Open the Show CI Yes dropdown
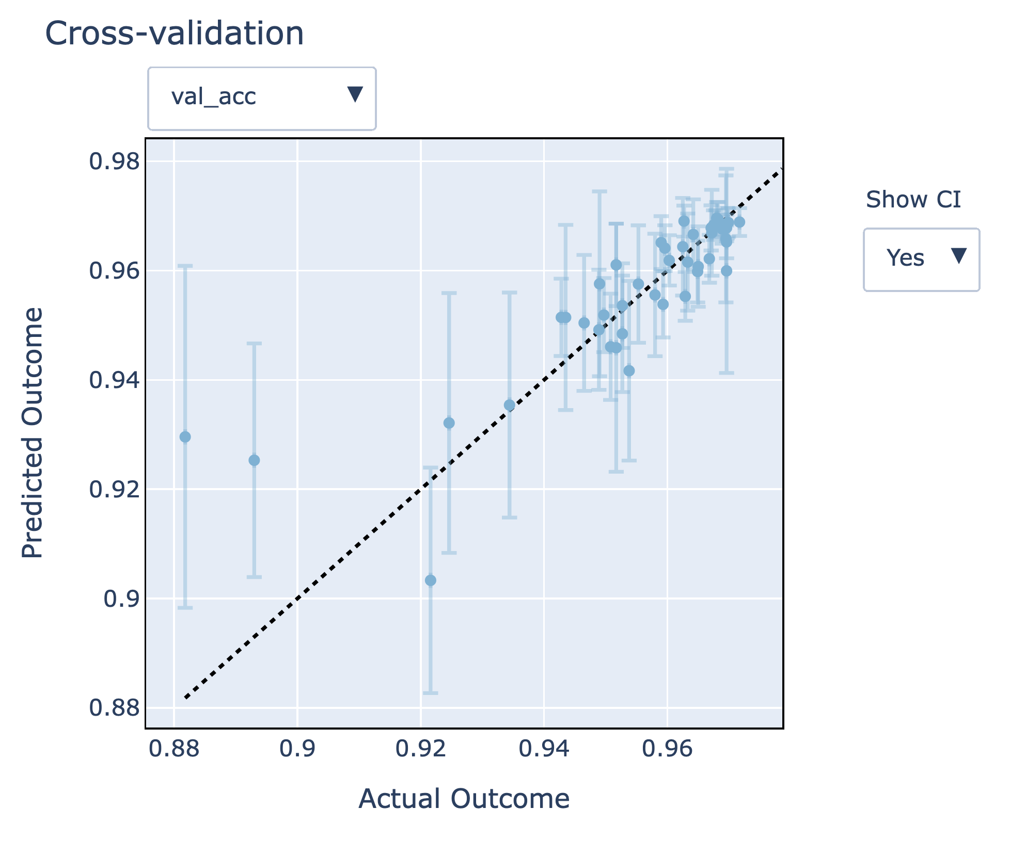 tap(921, 260)
